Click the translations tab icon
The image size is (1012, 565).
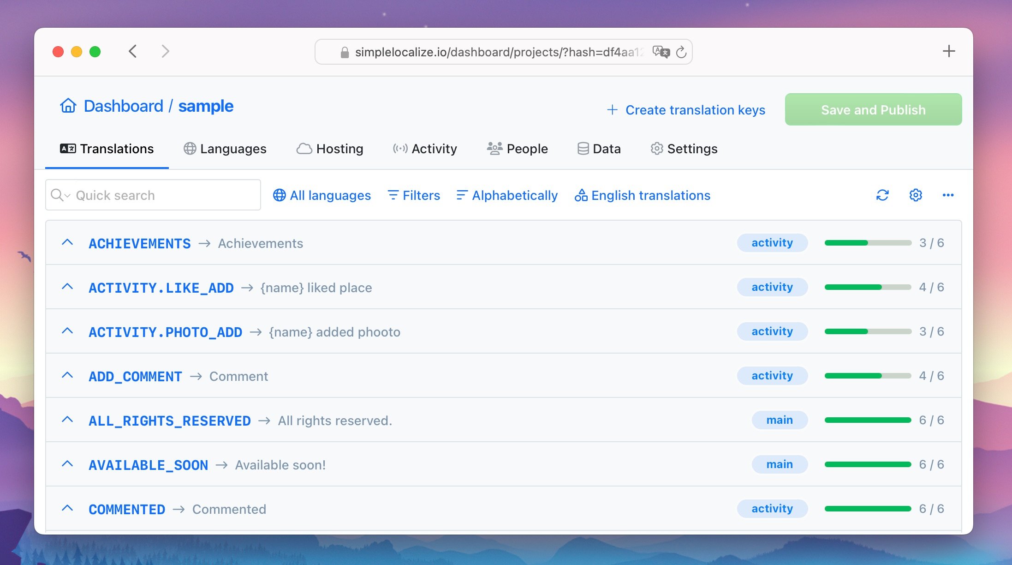(67, 148)
